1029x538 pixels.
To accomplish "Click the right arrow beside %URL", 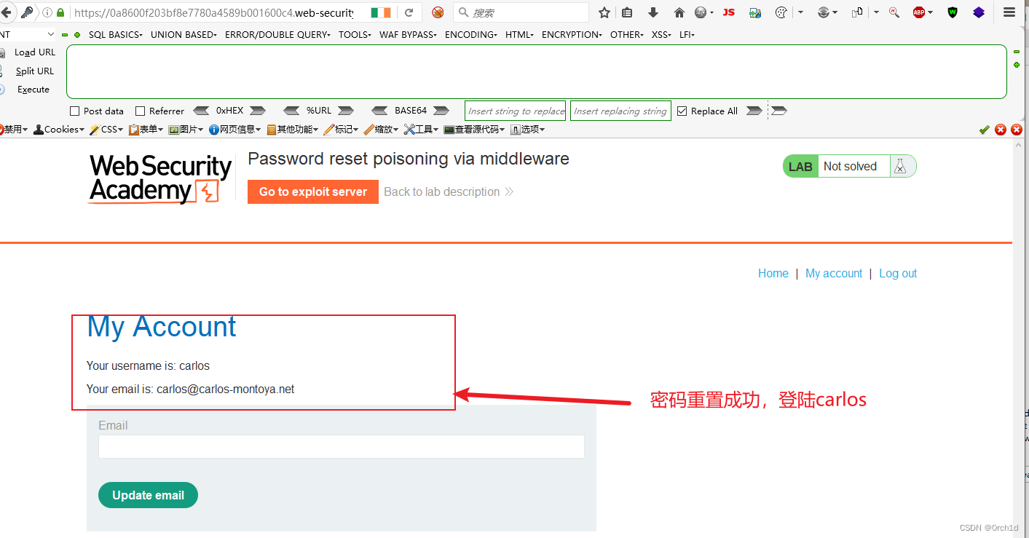I will click(x=345, y=111).
